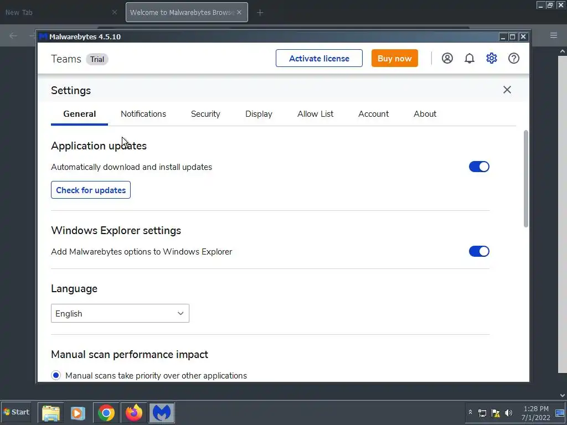Click Check for updates button

[x=91, y=190]
